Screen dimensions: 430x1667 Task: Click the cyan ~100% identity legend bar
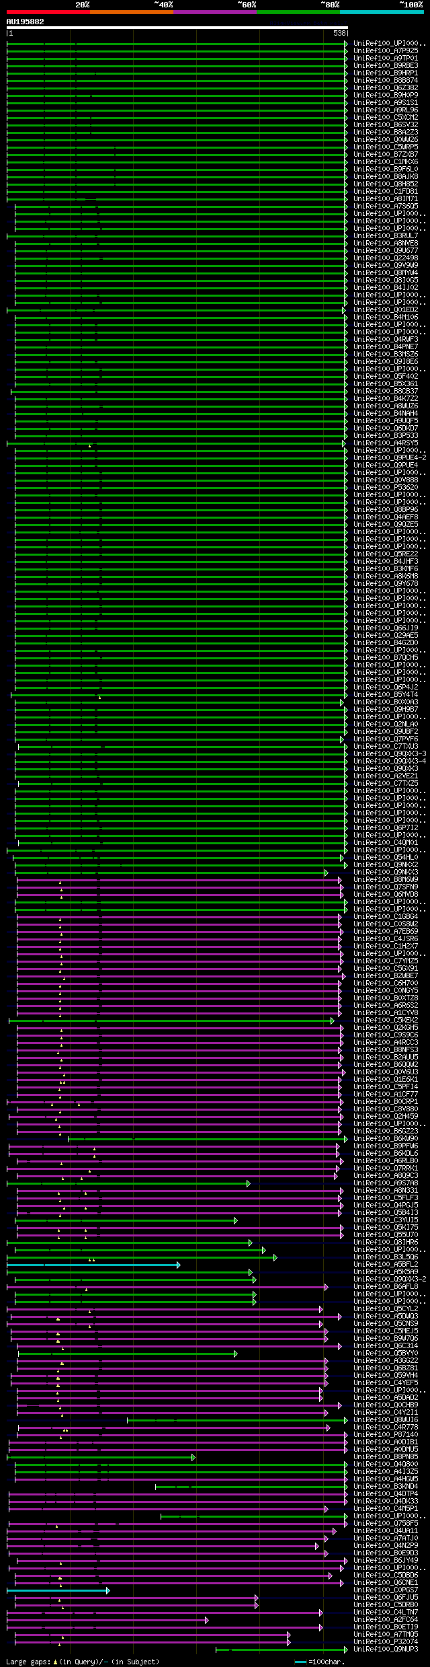tap(382, 12)
